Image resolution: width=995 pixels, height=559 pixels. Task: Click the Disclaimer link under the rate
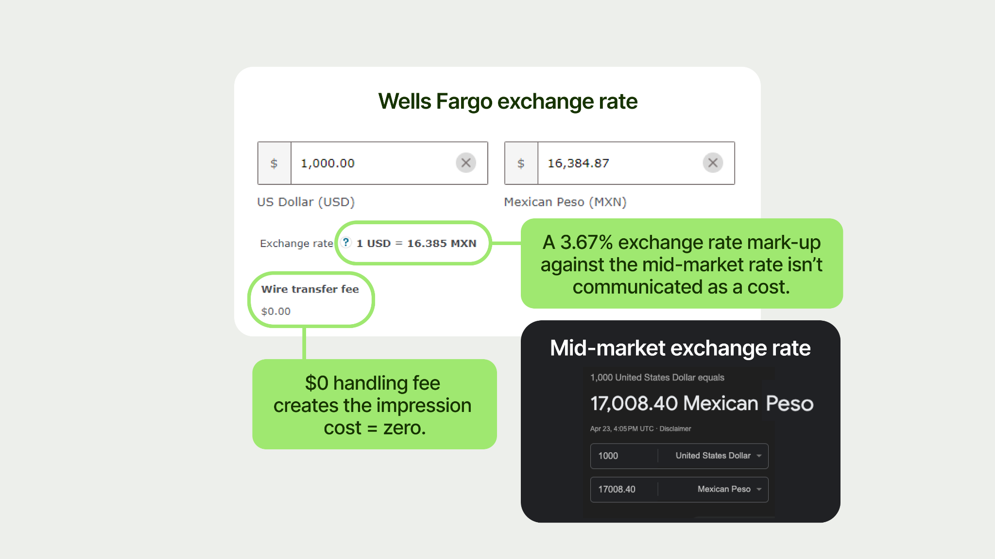click(x=675, y=428)
